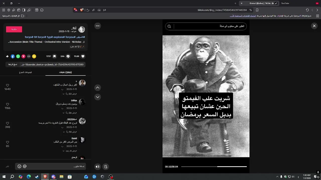Switch to the creator videos tab
This screenshot has height=180, width=321.
tap(25, 72)
